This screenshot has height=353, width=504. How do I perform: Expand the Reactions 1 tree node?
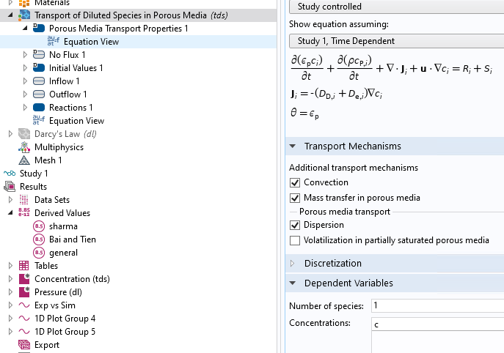pos(25,108)
